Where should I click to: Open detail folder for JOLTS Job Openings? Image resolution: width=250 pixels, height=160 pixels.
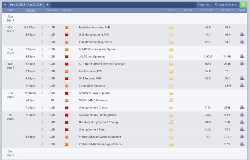[171, 57]
